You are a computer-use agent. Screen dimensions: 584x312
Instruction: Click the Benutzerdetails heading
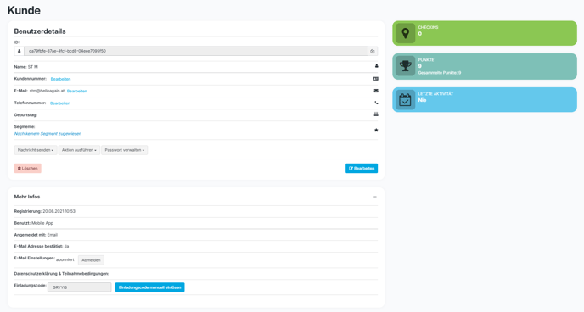[40, 31]
